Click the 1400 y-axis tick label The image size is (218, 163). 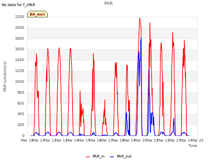click(x=20, y=60)
